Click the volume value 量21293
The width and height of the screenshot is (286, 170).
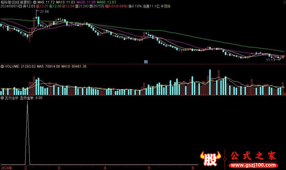tap(82, 6)
